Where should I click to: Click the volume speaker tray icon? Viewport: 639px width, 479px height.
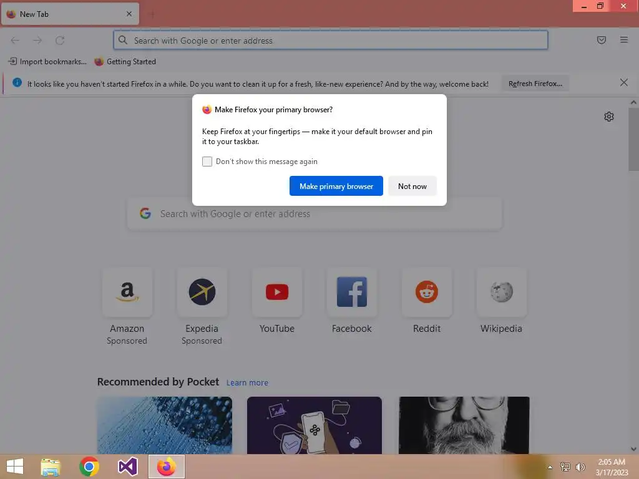[x=580, y=467]
